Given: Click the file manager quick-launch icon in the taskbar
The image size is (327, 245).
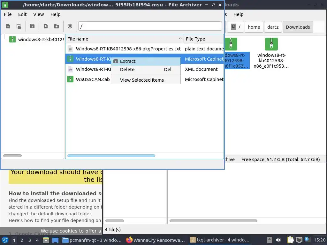Looking at the screenshot, I should click(46, 240).
